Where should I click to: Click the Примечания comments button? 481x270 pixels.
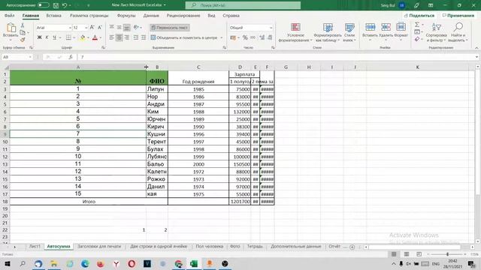458,15
